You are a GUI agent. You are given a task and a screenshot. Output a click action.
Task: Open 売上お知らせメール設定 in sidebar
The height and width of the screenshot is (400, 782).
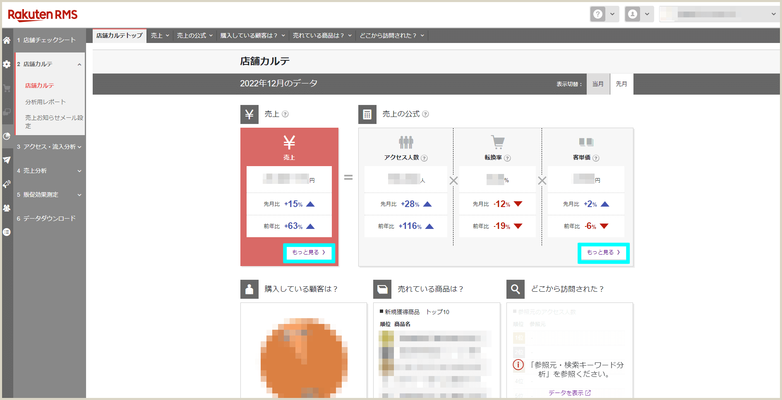click(x=54, y=122)
